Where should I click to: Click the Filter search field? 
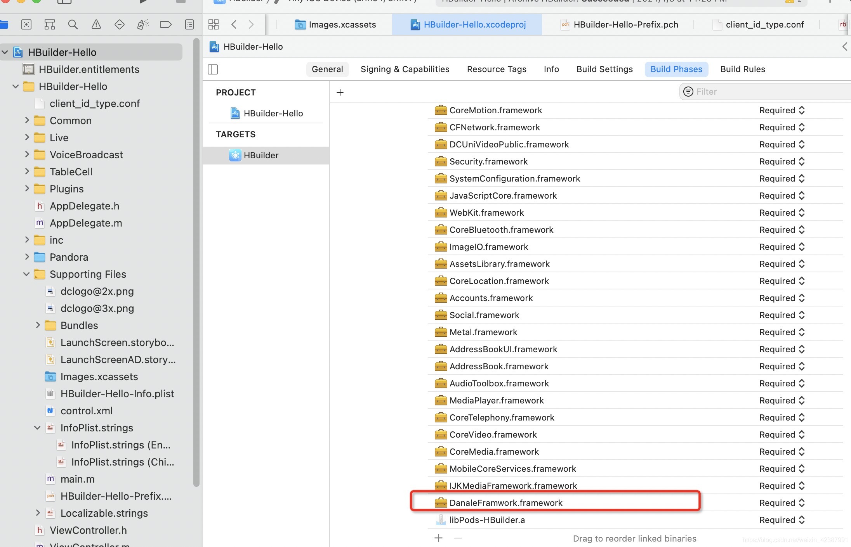pyautogui.click(x=766, y=92)
